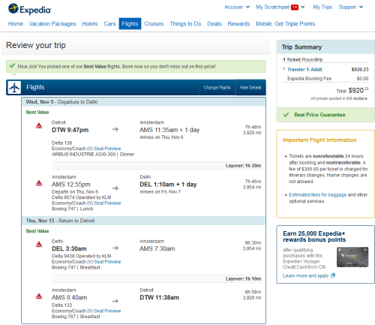Click the Wed, Nov 5 - Departure to Delhi header

point(143,102)
